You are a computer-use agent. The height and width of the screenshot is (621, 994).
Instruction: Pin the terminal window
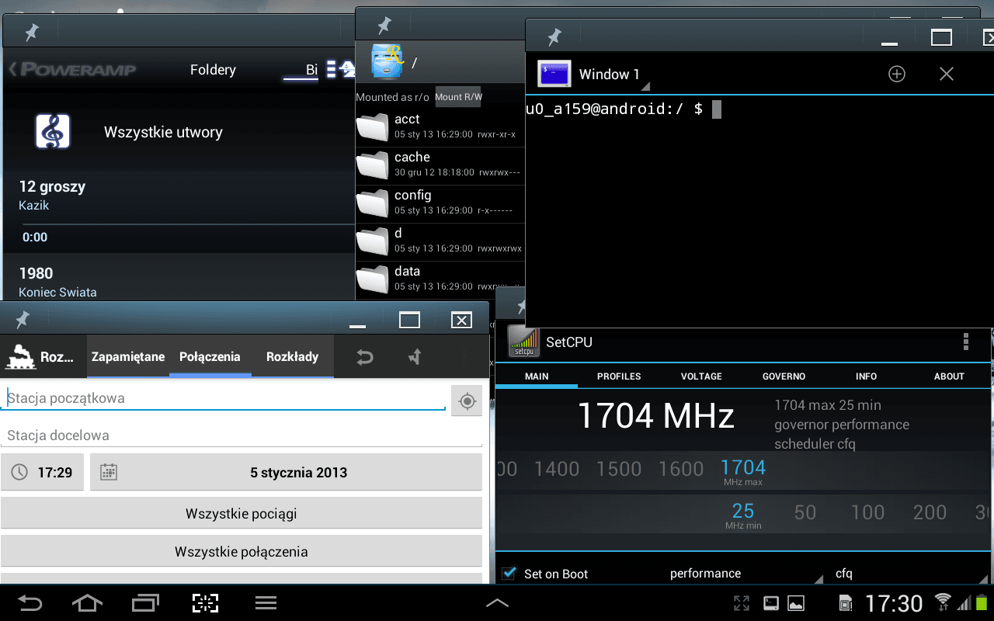554,36
